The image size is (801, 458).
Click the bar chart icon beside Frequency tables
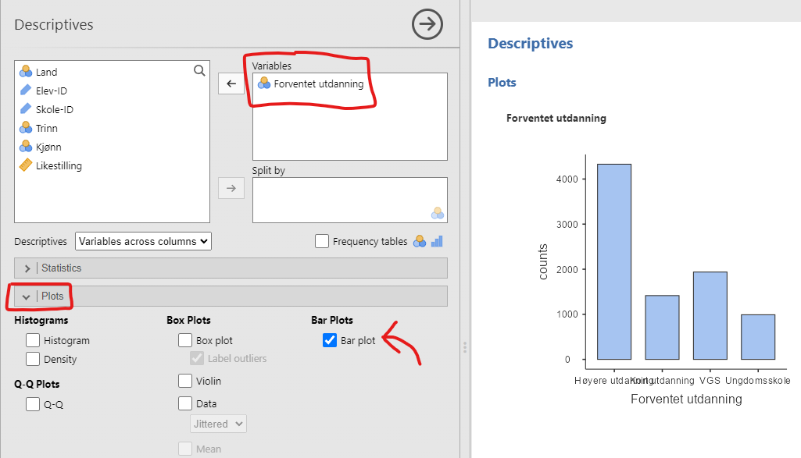(437, 241)
